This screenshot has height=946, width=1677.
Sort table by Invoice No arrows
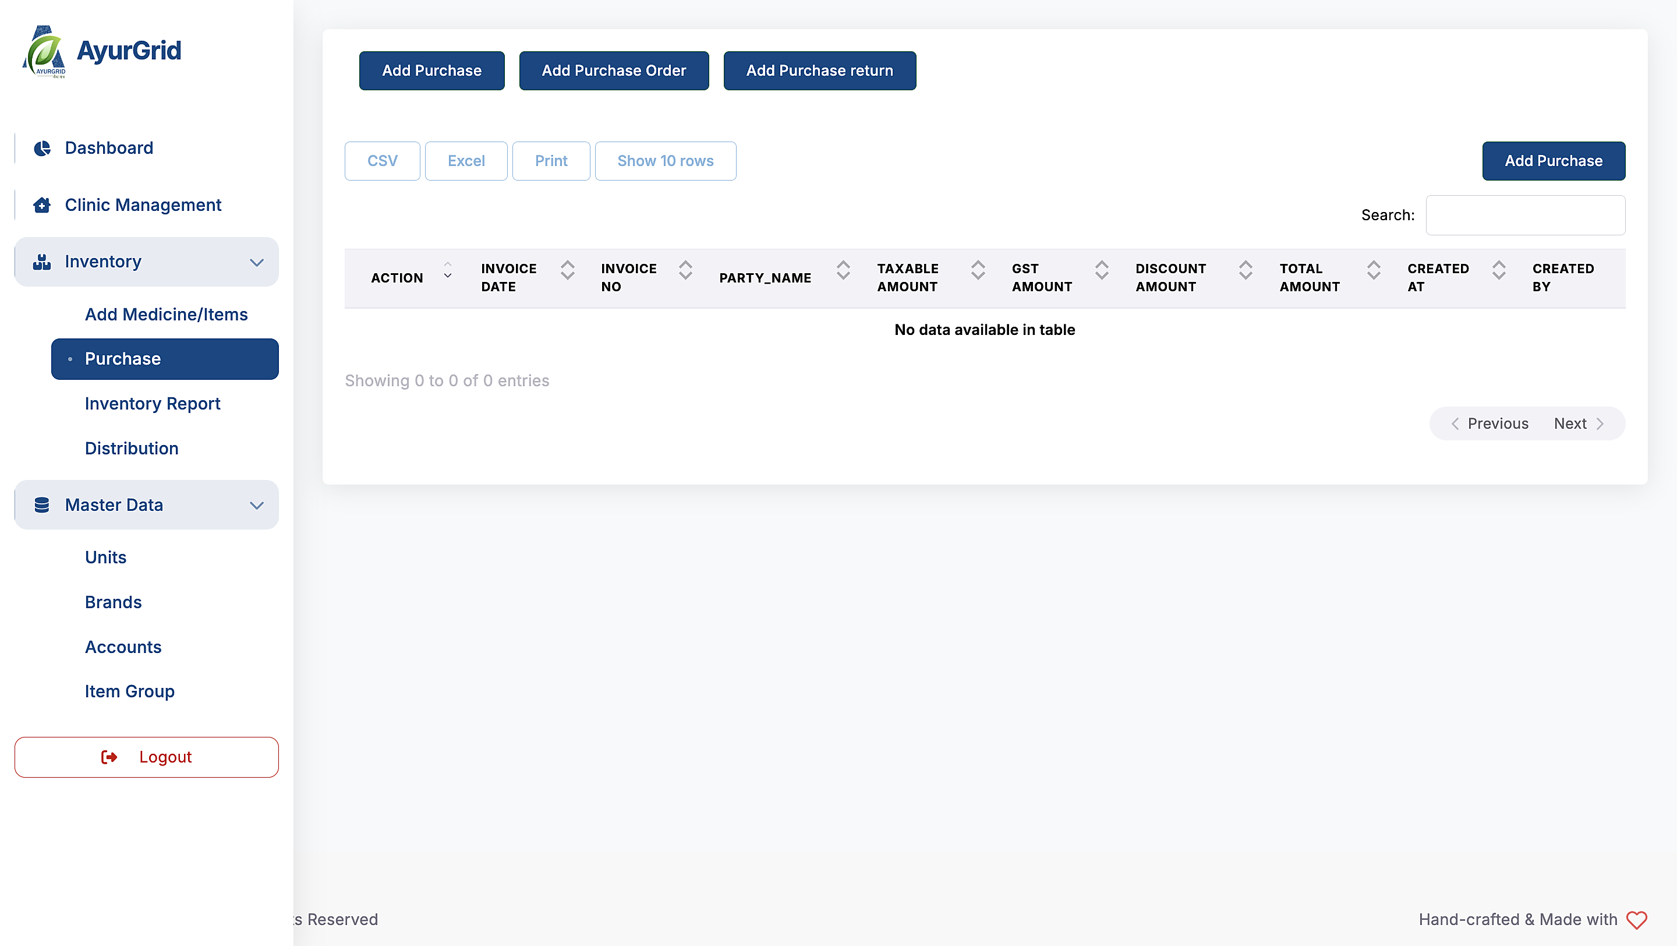click(x=685, y=270)
